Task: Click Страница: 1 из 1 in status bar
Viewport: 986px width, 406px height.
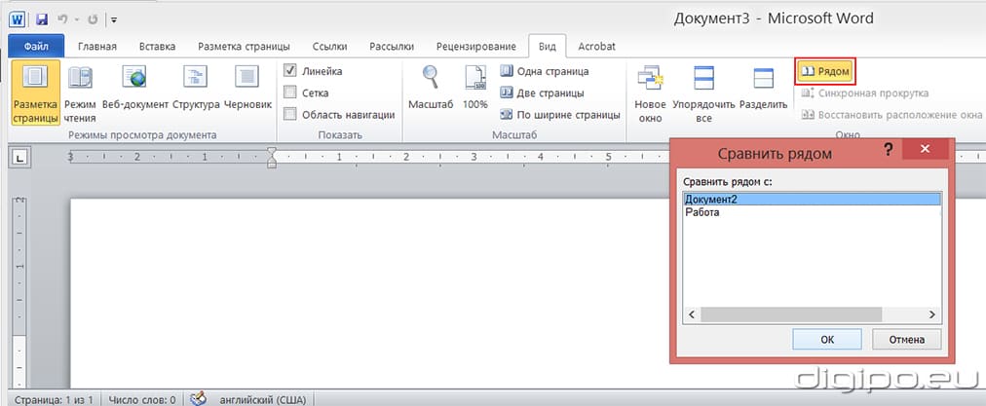Action: (54, 399)
